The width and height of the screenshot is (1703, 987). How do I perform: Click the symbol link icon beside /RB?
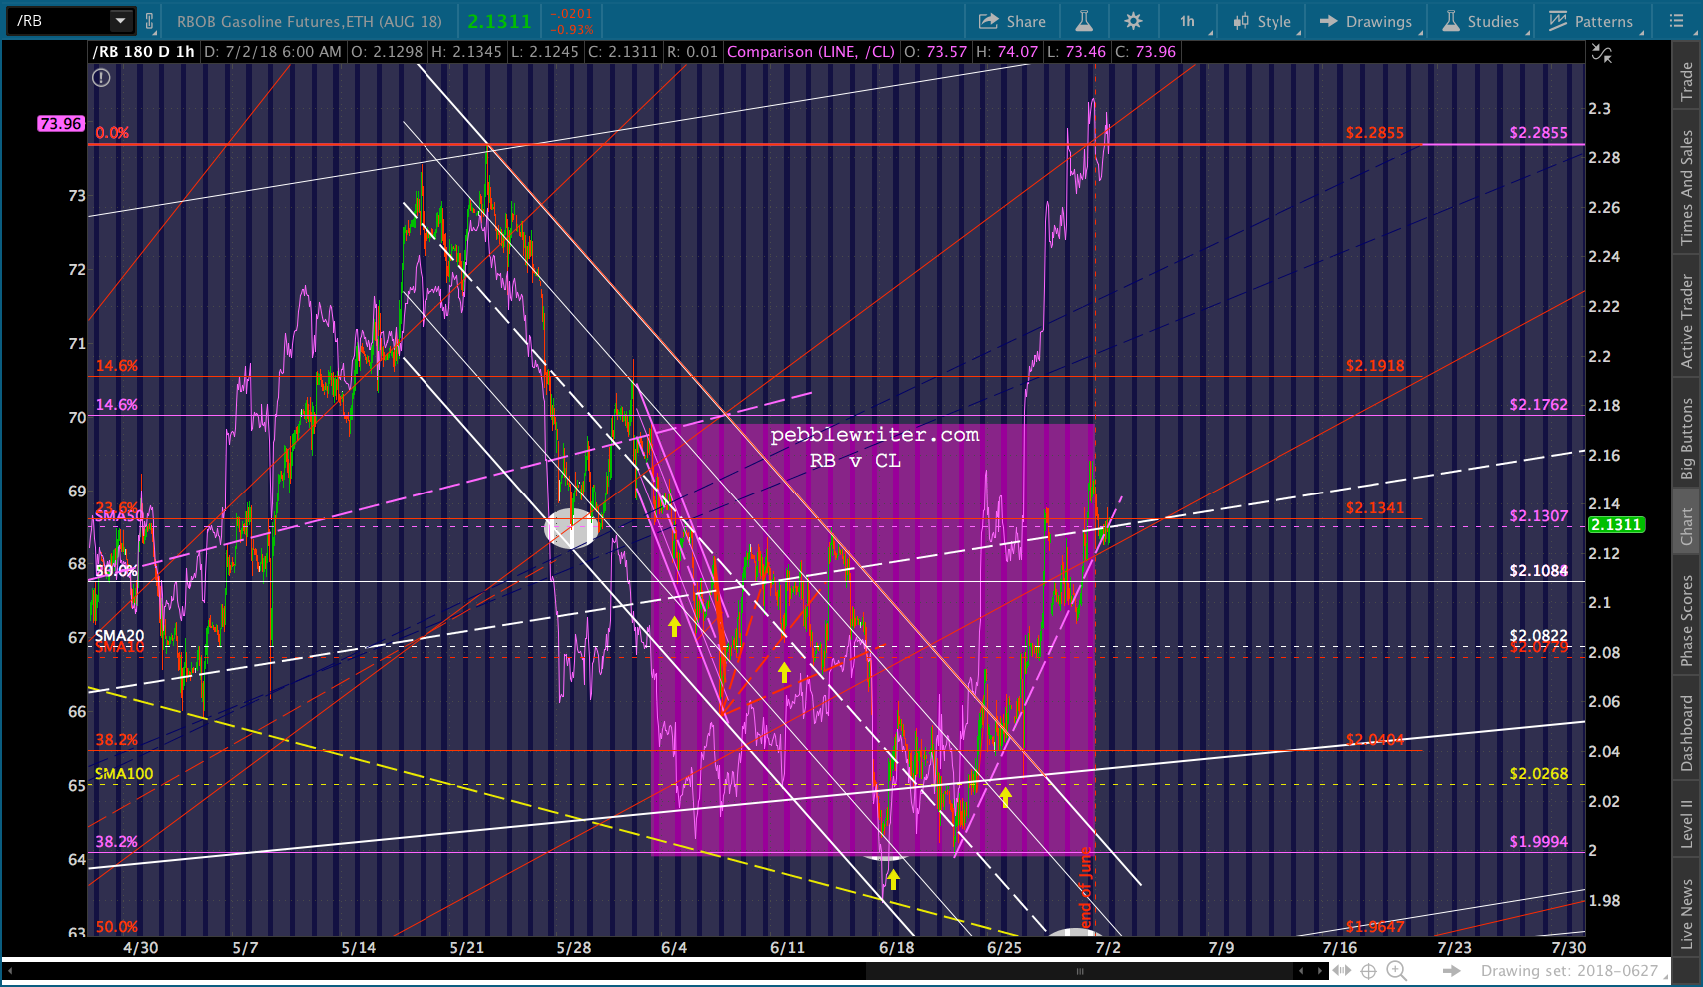click(149, 21)
